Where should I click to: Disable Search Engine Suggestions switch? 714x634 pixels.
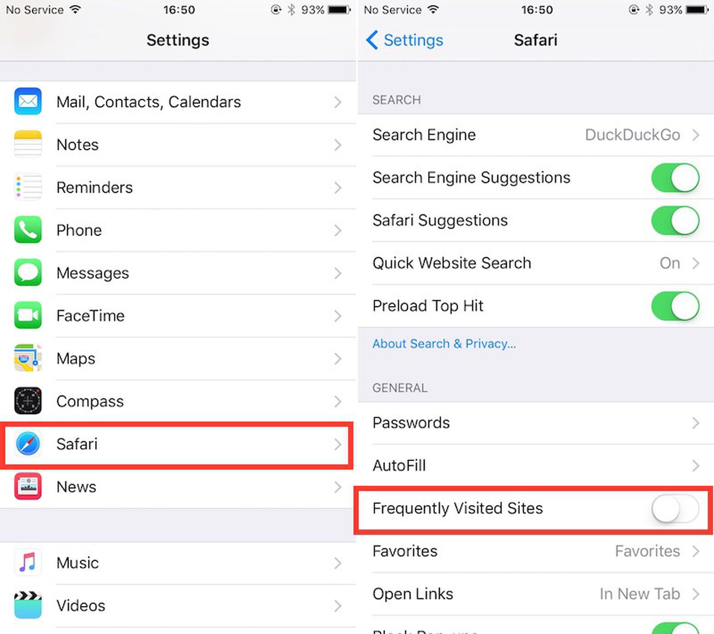[675, 177]
